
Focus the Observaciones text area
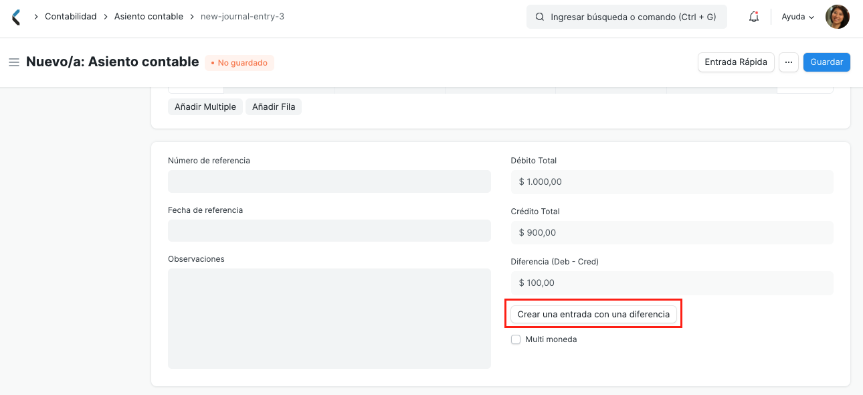coord(329,319)
